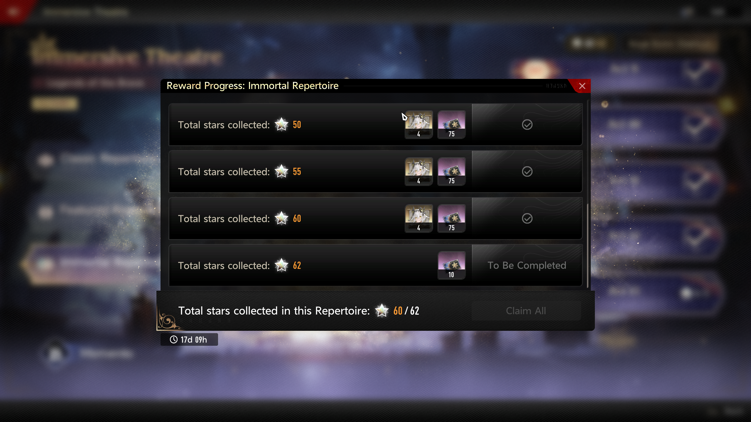Click the star icon next to 62

281,265
